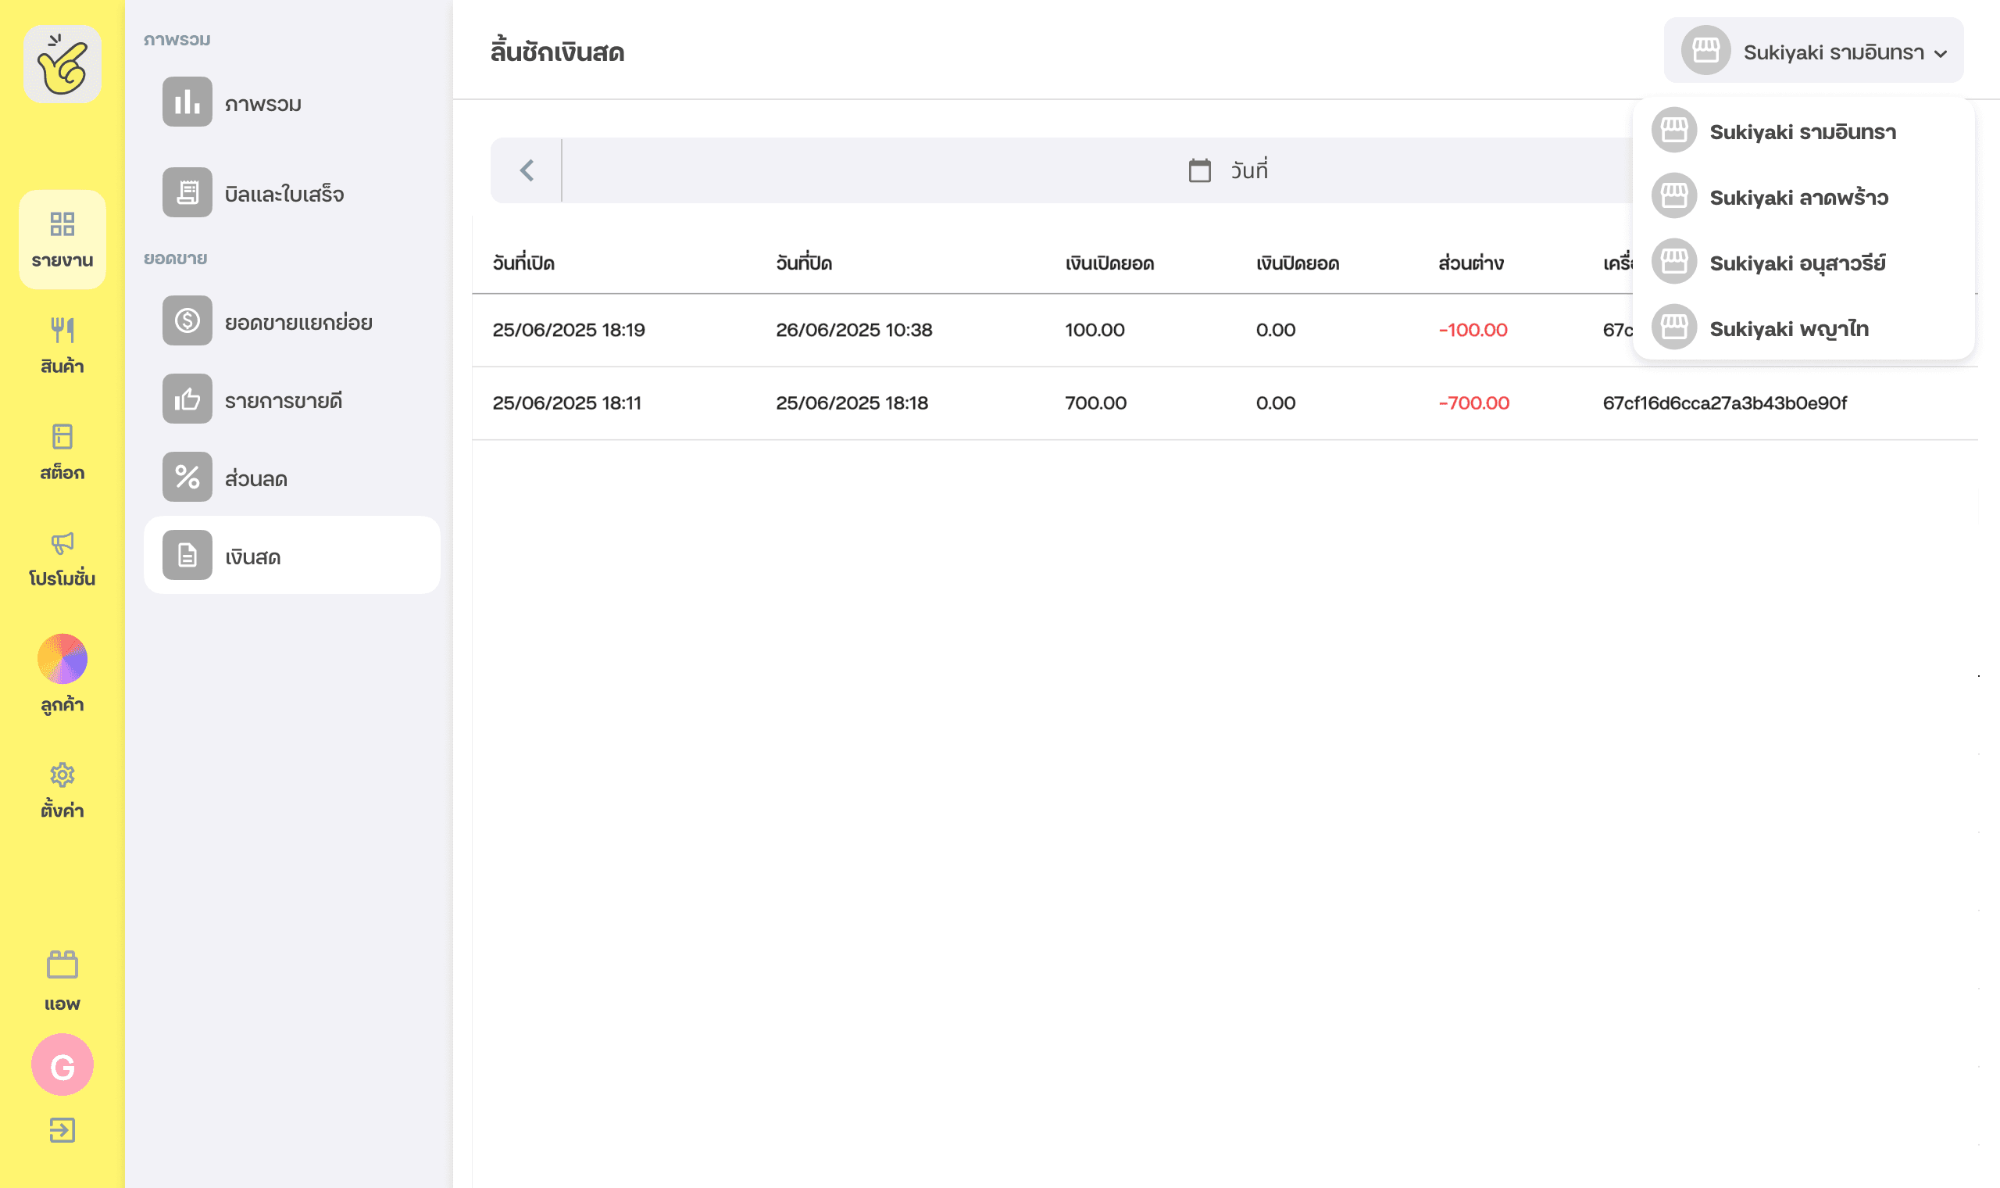Click opening amount 700.00
Image resolution: width=2000 pixels, height=1188 pixels.
(x=1096, y=403)
